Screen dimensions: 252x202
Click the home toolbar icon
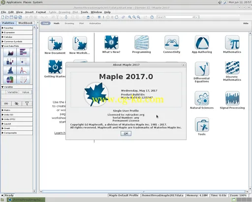(88, 17)
